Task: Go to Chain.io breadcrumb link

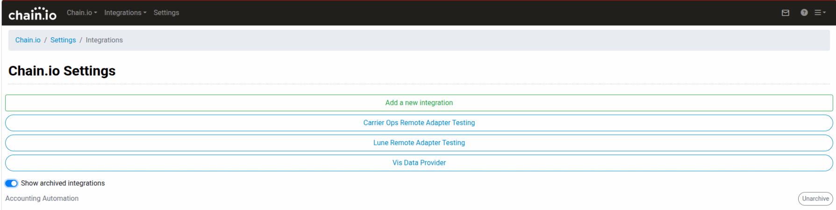Action: coord(28,40)
